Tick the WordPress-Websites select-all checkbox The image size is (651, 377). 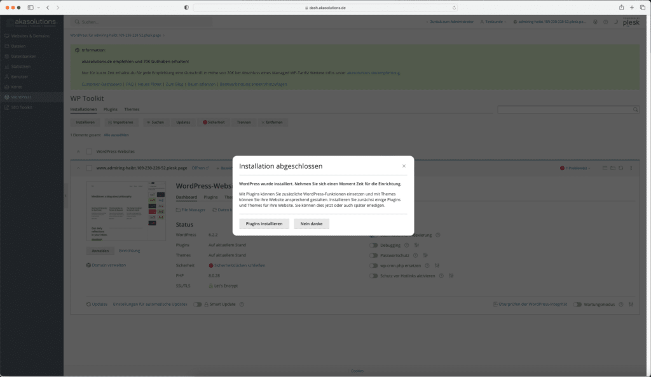[89, 152]
